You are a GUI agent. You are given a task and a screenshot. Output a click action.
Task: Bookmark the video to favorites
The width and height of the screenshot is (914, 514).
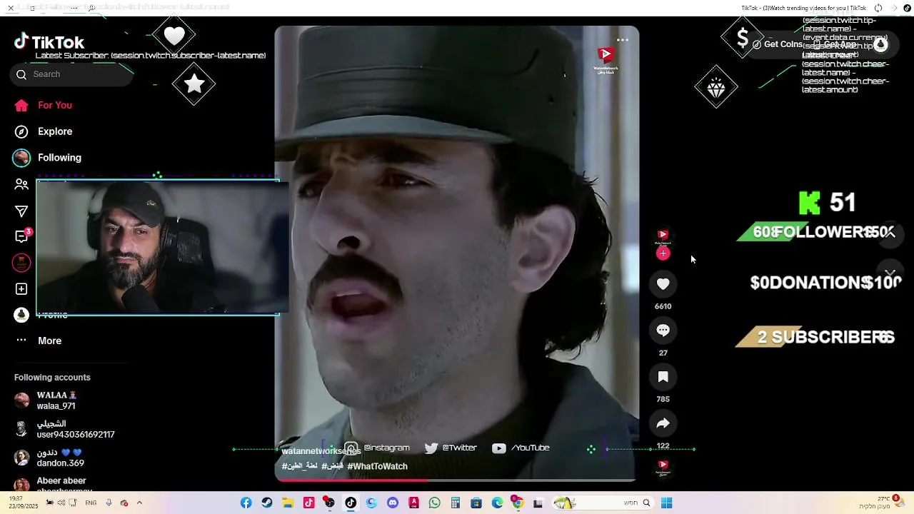[663, 377]
